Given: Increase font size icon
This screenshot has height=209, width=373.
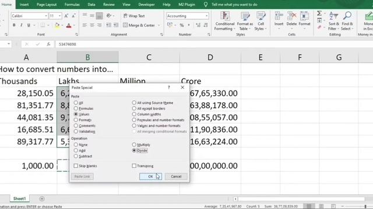Looking at the screenshot, I should [66, 16].
